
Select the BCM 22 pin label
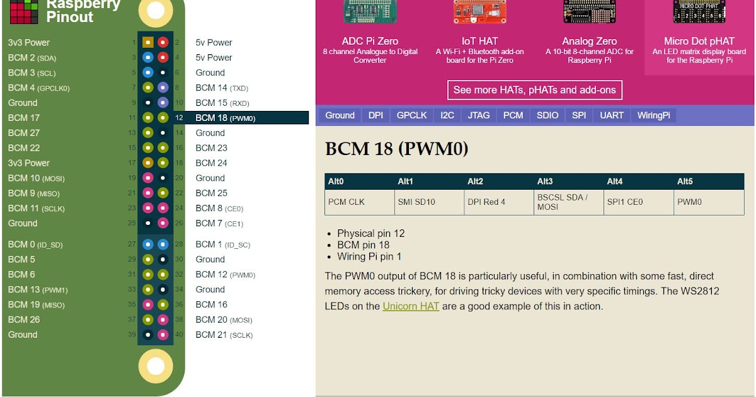[x=24, y=148]
